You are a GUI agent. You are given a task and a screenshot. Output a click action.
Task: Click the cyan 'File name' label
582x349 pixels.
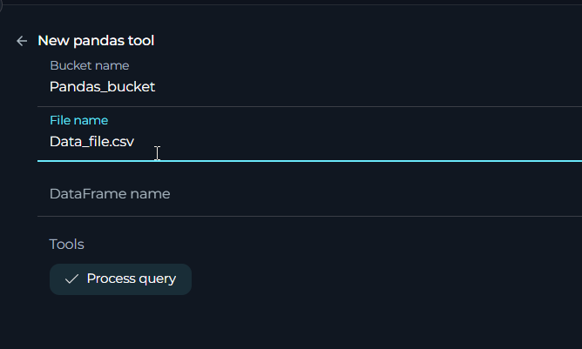point(79,120)
